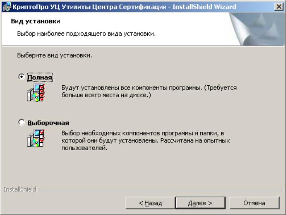Image resolution: width=286 pixels, height=215 pixels.
Task: Click the Полная option label
Action: [40, 77]
